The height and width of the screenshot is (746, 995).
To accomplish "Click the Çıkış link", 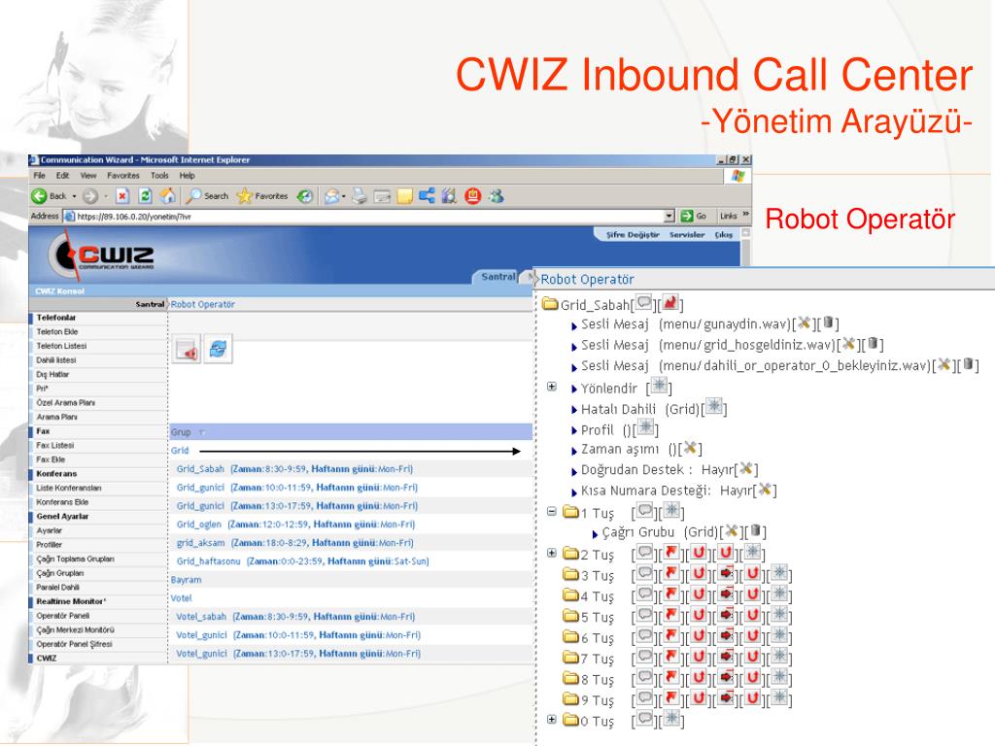I will [723, 235].
